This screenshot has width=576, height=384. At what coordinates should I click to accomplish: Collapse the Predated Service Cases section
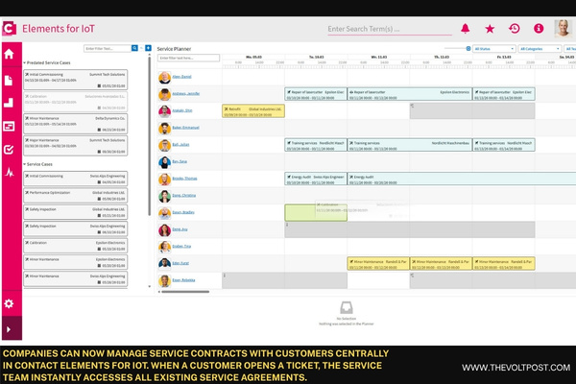[25, 62]
